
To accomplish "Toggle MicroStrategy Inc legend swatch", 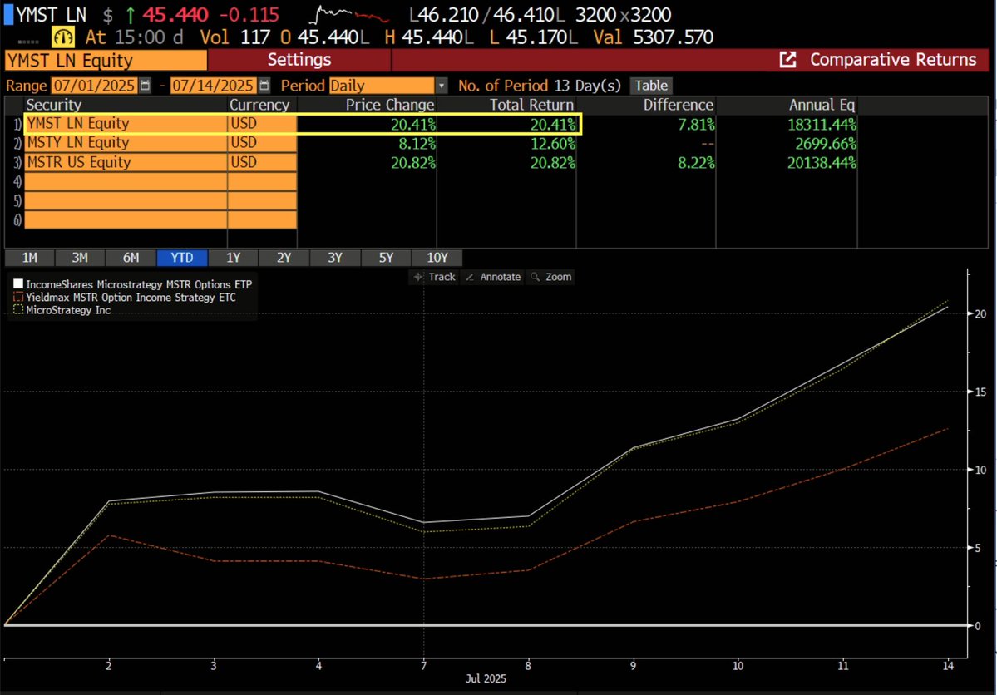I will tap(18, 309).
